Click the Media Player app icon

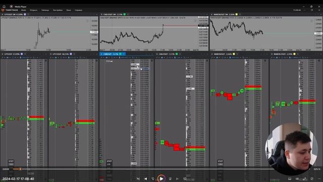click(x=11, y=7)
